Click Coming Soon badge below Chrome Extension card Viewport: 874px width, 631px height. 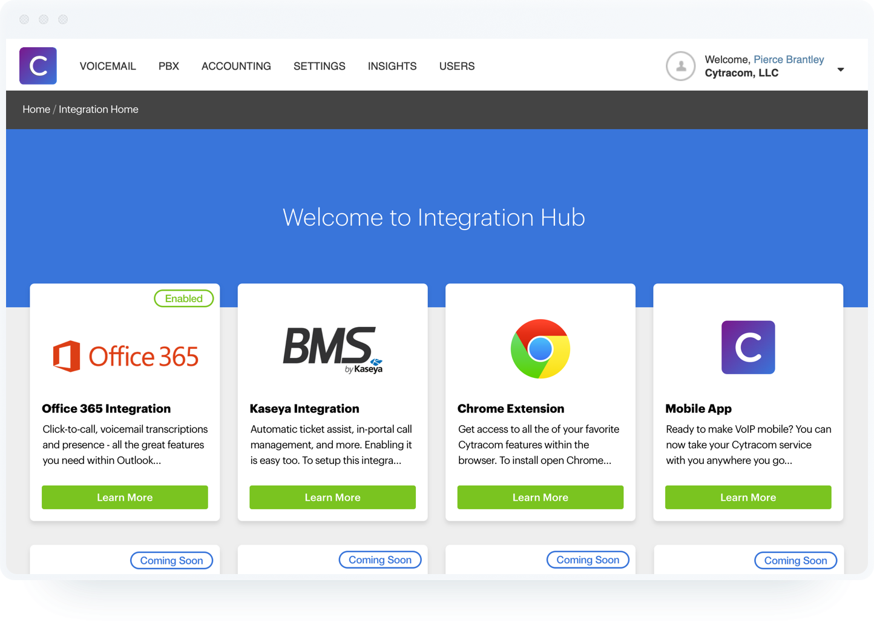click(588, 560)
